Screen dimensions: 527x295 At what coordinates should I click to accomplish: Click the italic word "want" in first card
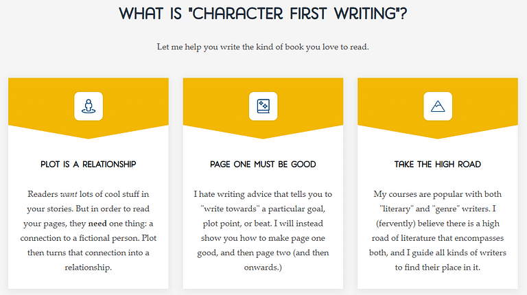point(69,194)
